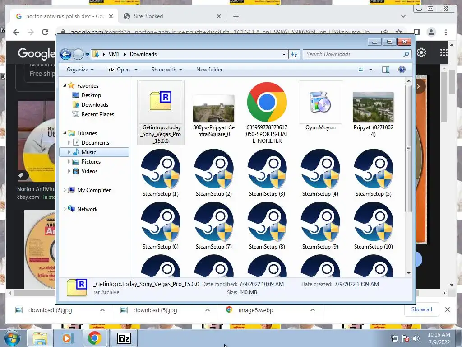The width and height of the screenshot is (462, 347).
Task: Open the view options dropdown arrow
Action: coord(371,70)
